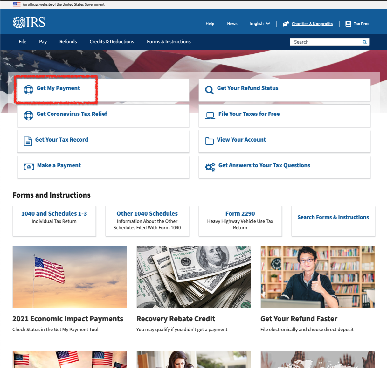
Task: Click the document icon beside Get Your Tax Record
Action: (x=28, y=141)
